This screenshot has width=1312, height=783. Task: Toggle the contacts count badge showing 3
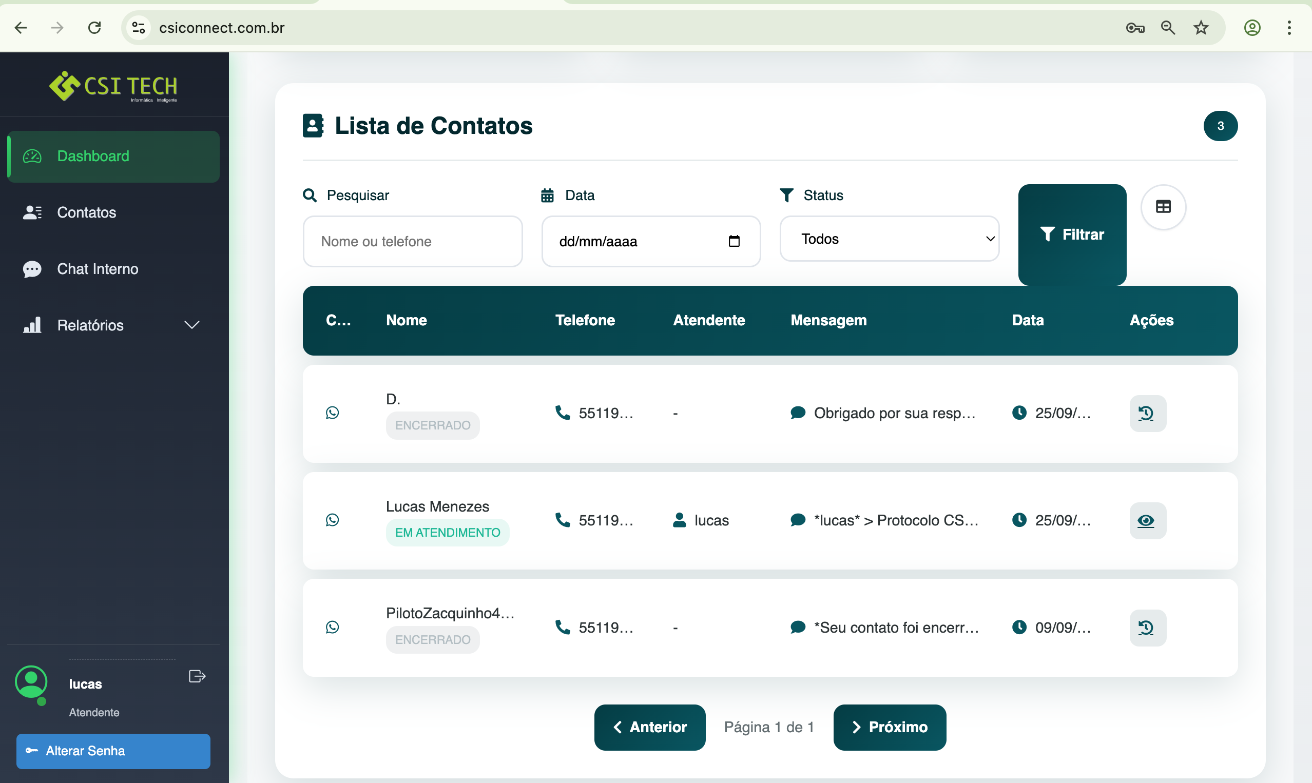click(1221, 126)
